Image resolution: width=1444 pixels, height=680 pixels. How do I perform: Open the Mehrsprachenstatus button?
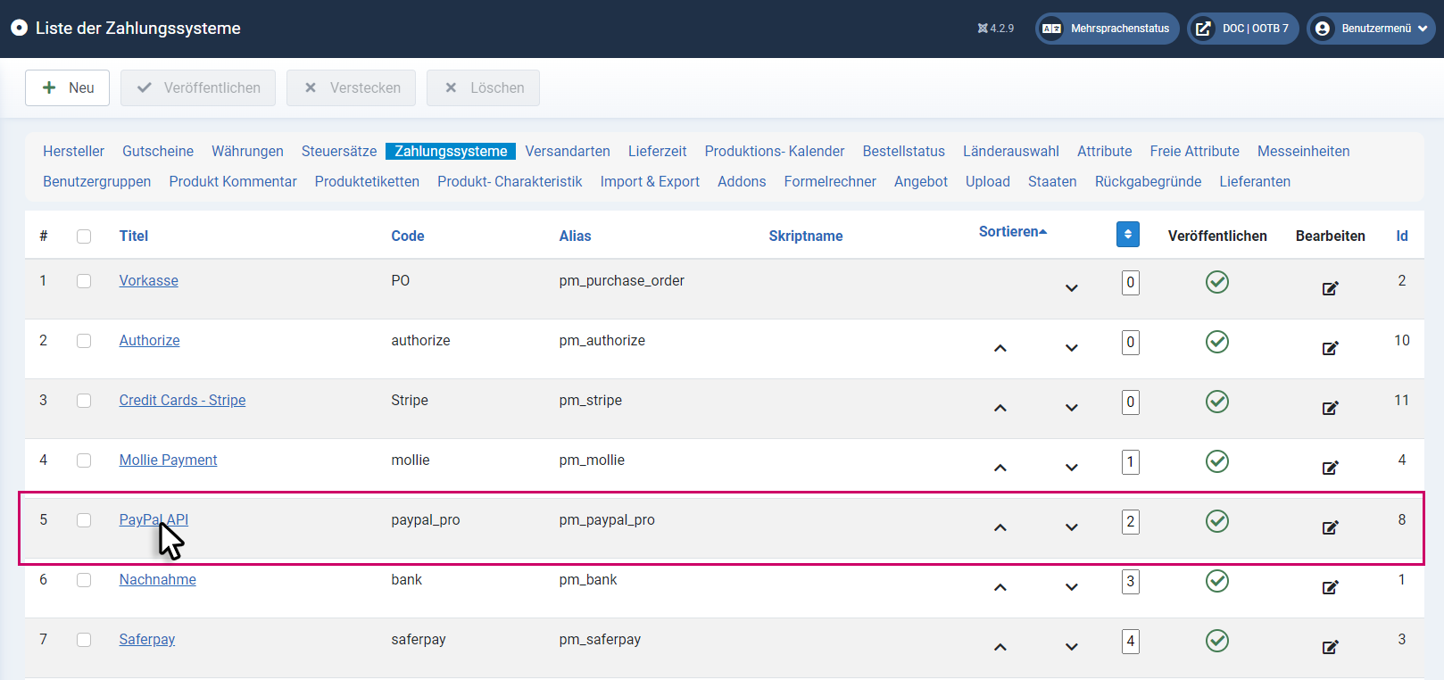click(x=1107, y=29)
